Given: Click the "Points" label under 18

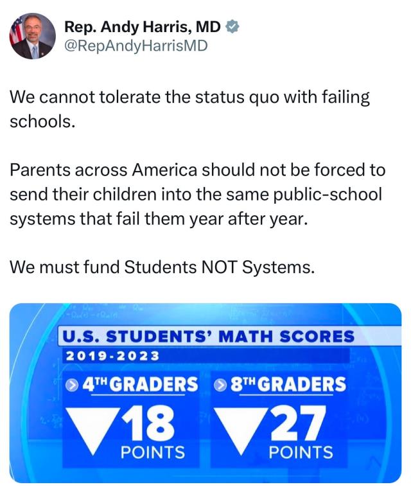Looking at the screenshot, I should pos(153,452).
